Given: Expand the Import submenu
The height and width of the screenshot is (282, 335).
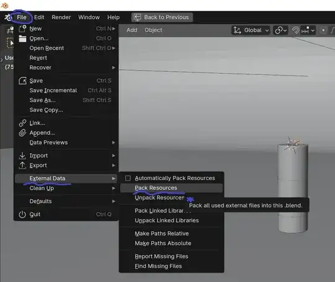Looking at the screenshot, I should click(x=66, y=156).
